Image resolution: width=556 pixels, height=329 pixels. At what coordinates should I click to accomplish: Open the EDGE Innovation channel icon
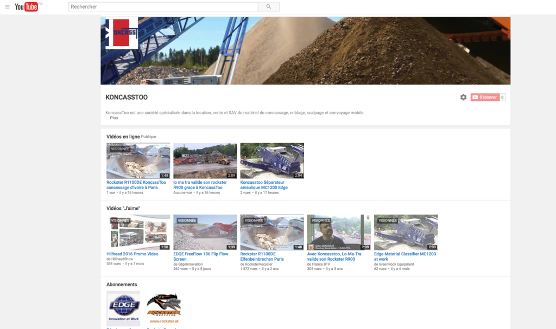[x=123, y=308]
